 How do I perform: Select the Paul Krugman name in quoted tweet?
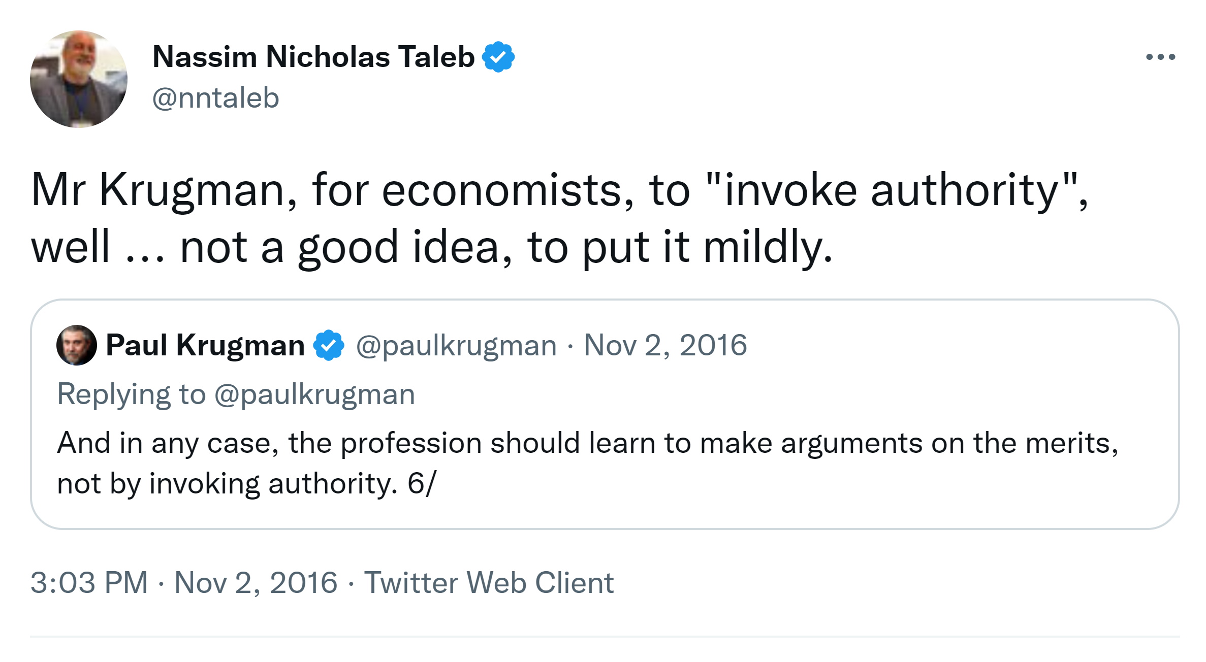click(x=205, y=345)
